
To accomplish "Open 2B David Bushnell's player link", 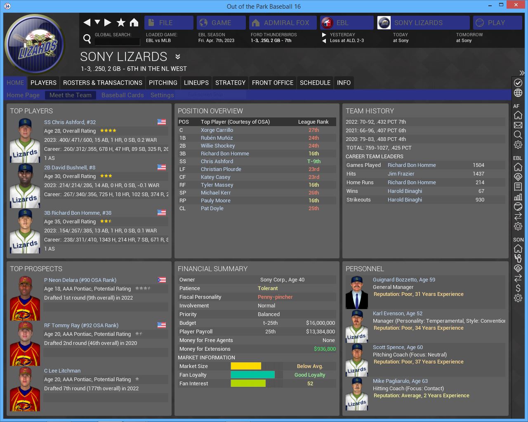I will tap(70, 167).
